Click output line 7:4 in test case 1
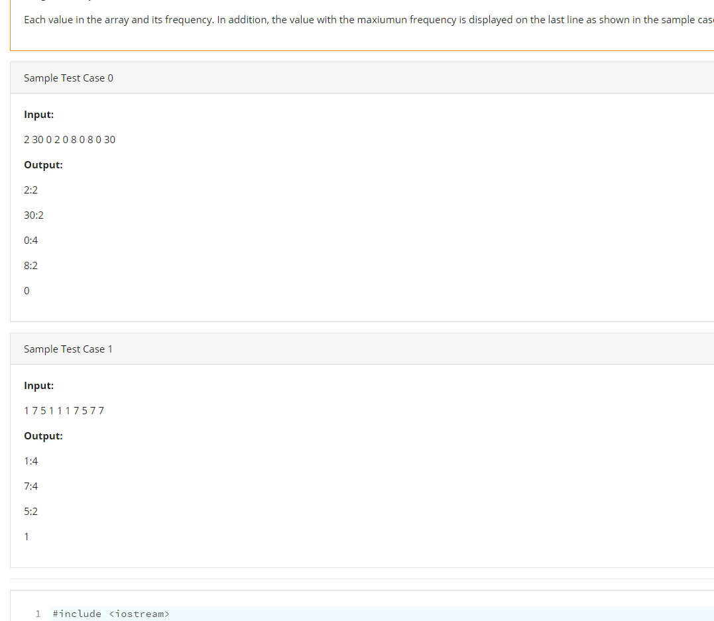The image size is (714, 621). click(30, 486)
